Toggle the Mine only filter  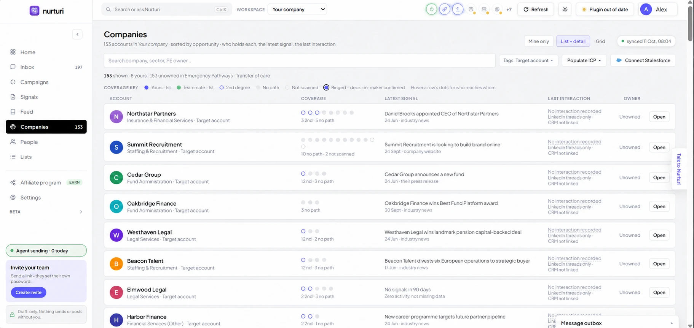[538, 41]
